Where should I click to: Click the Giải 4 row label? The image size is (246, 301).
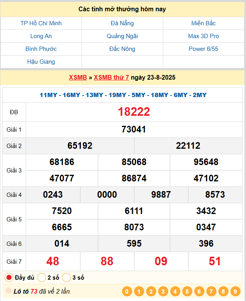coord(14,195)
